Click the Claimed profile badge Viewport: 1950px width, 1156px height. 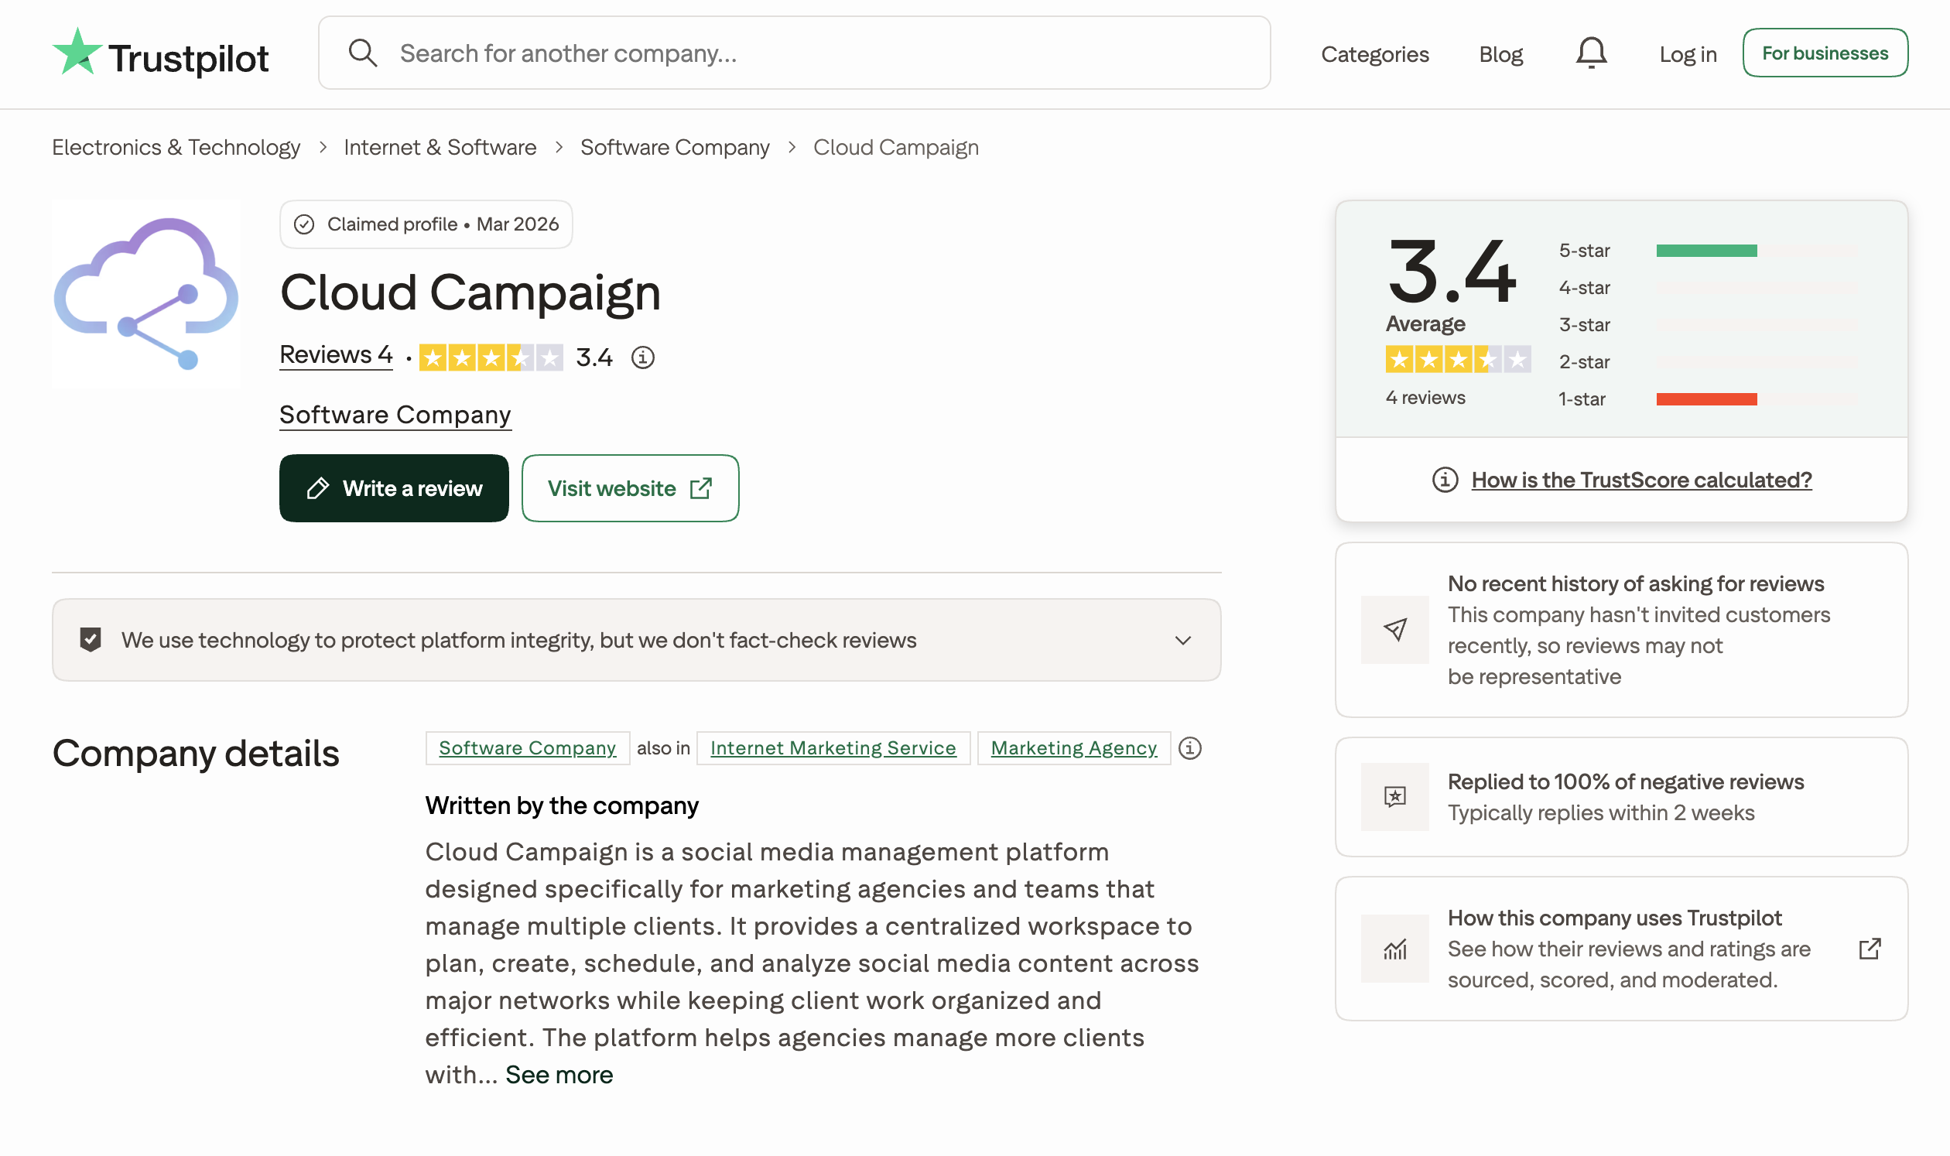click(426, 224)
